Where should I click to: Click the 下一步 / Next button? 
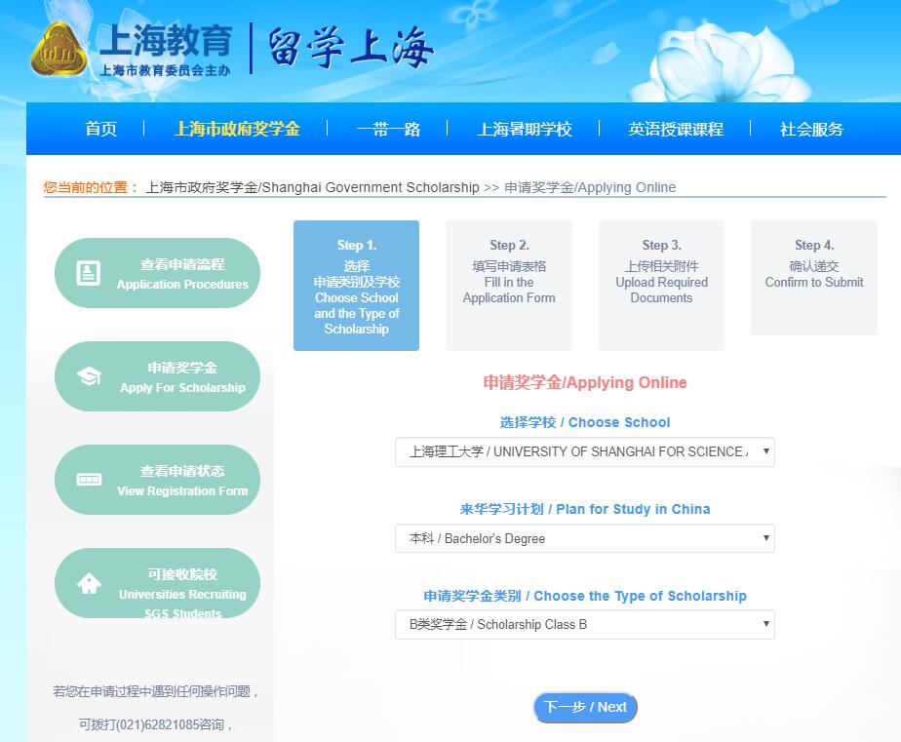[x=585, y=707]
